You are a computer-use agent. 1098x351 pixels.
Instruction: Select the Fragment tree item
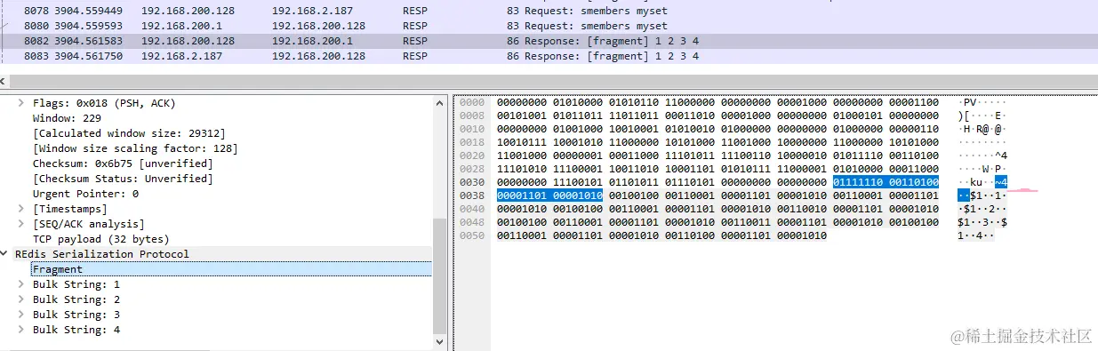[x=231, y=269]
